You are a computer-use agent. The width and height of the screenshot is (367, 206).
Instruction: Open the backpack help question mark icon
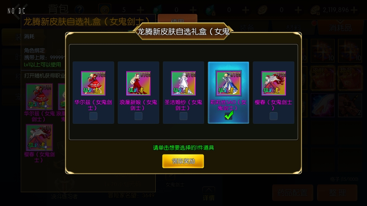click(79, 10)
